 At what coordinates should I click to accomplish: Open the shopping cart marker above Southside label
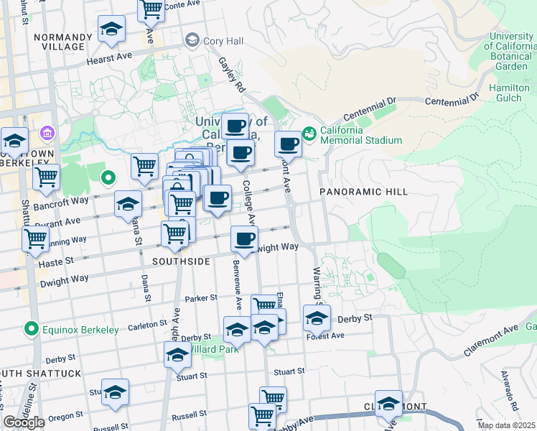pyautogui.click(x=174, y=235)
